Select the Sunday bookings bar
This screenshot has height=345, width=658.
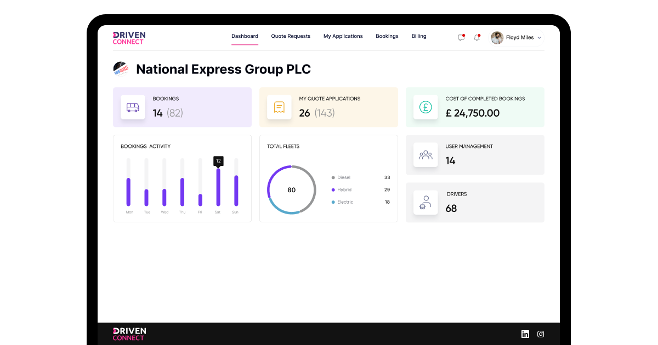[236, 191]
